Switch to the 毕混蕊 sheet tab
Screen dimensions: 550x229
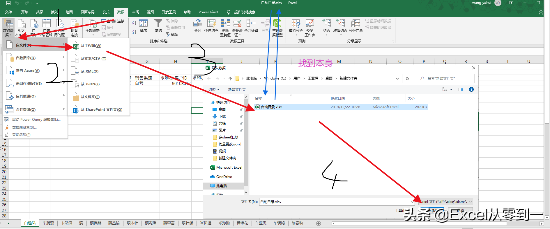[48, 223]
